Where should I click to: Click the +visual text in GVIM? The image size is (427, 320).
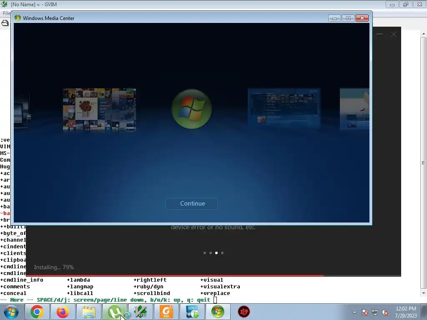click(x=212, y=280)
